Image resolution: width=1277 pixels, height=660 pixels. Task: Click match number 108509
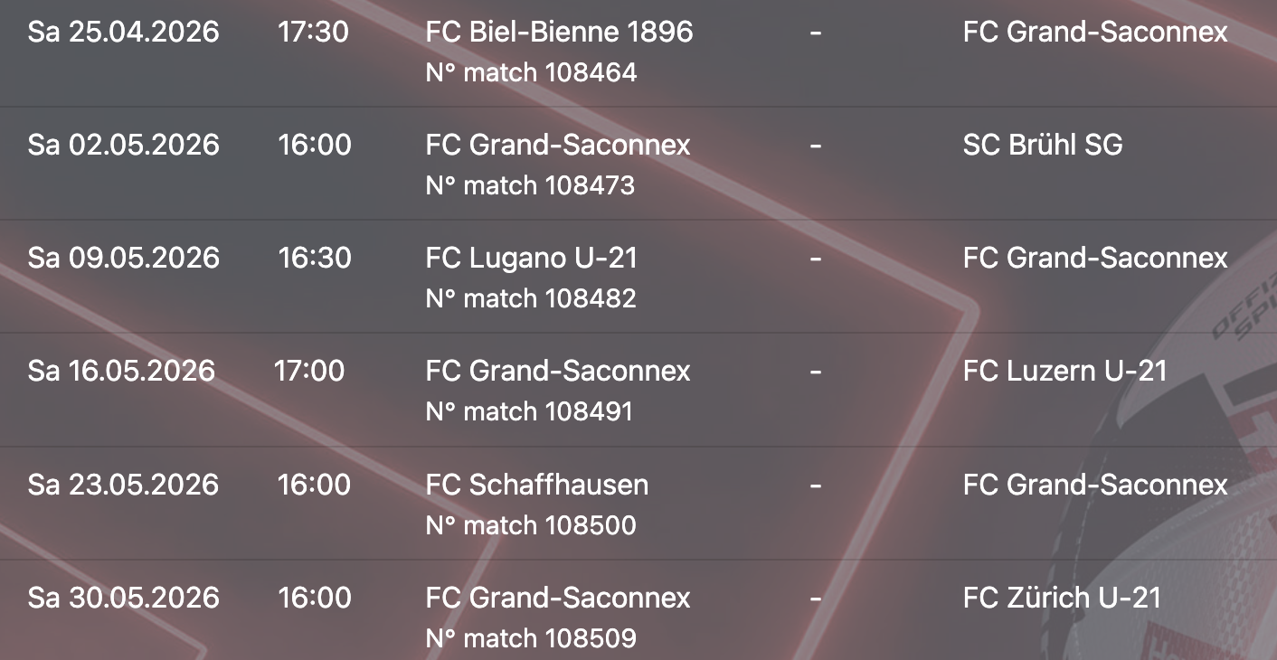click(x=531, y=638)
